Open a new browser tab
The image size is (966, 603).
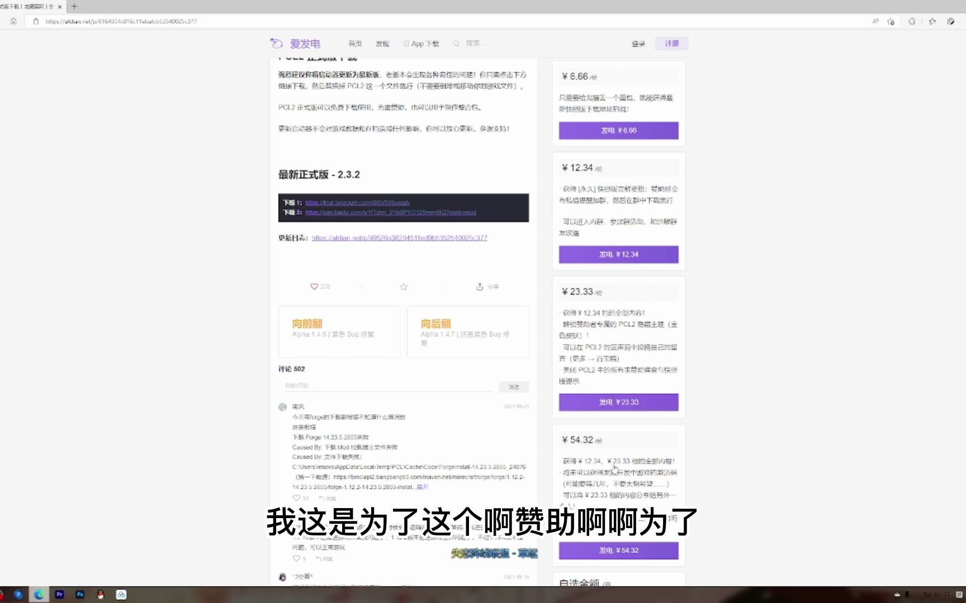[x=74, y=7]
